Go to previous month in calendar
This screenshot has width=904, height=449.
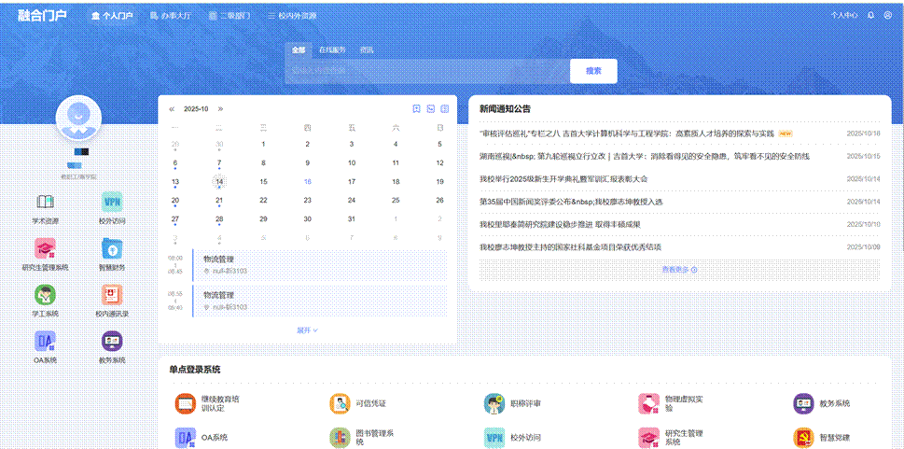(x=172, y=109)
